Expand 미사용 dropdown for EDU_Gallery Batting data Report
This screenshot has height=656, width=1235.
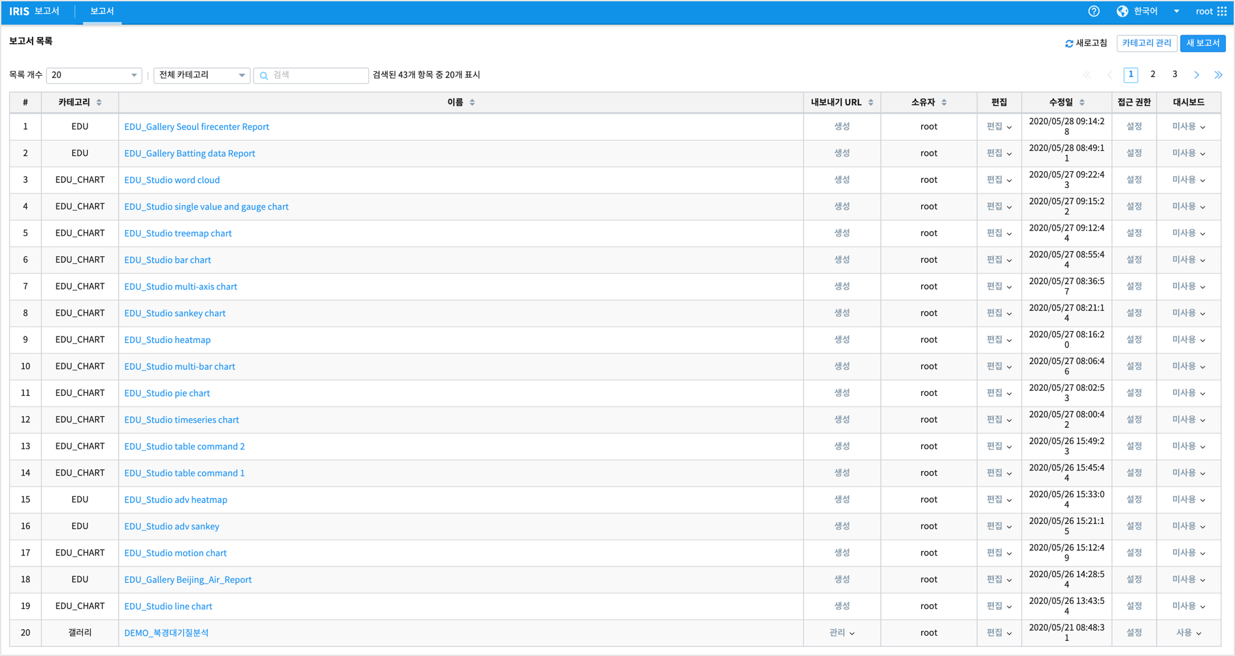click(1189, 154)
